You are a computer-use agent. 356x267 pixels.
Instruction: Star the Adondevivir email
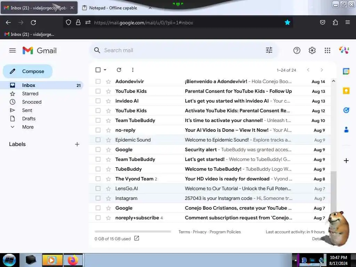[x=108, y=81]
